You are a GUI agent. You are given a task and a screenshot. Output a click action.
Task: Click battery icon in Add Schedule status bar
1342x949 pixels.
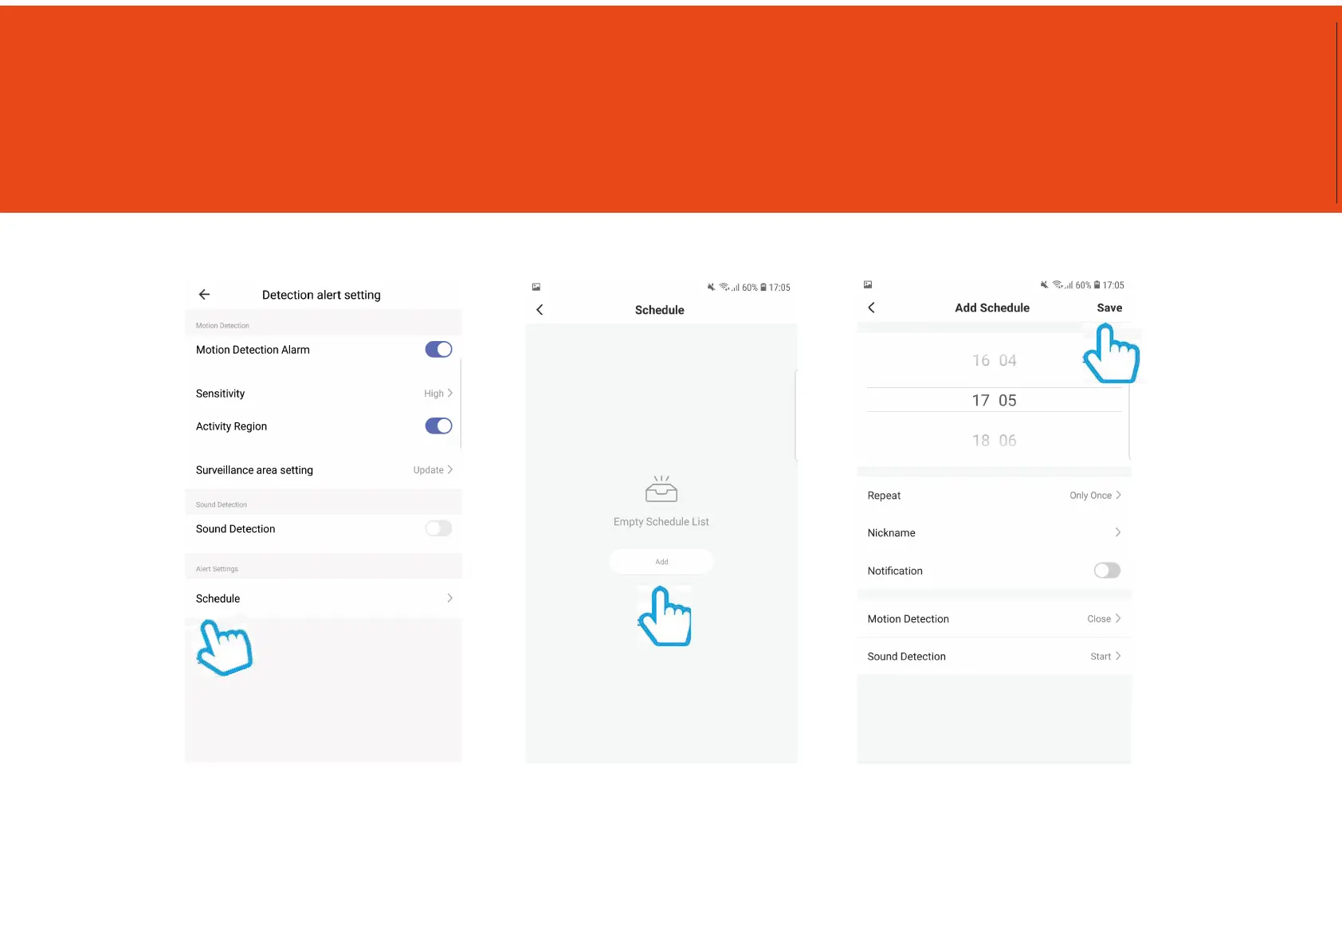click(x=1097, y=284)
